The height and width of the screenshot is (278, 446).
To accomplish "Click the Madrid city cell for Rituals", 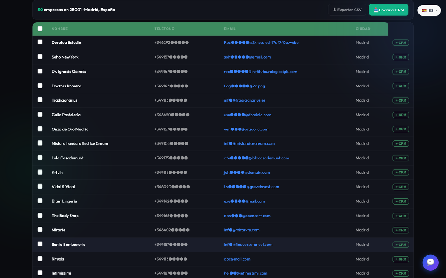I will 362,259.
